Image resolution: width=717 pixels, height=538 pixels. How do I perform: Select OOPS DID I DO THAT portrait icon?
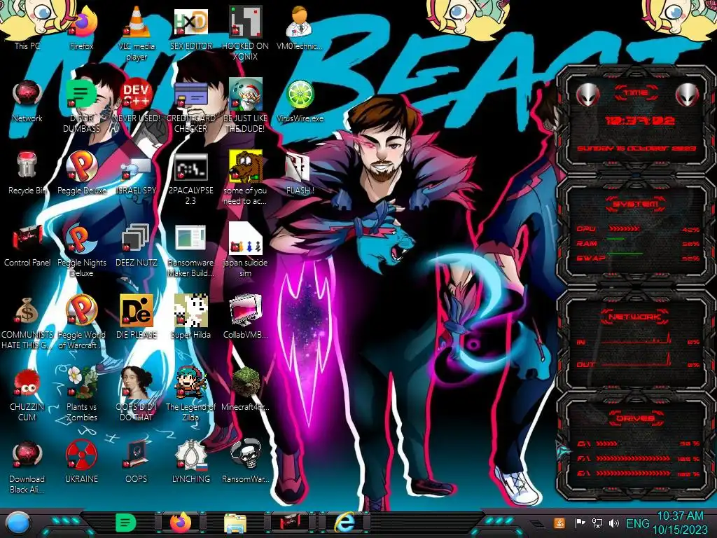[137, 395]
